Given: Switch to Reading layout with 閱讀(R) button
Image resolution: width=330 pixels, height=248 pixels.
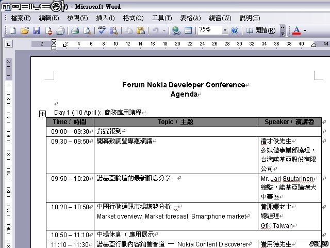Looking at the screenshot, I should (x=261, y=30).
